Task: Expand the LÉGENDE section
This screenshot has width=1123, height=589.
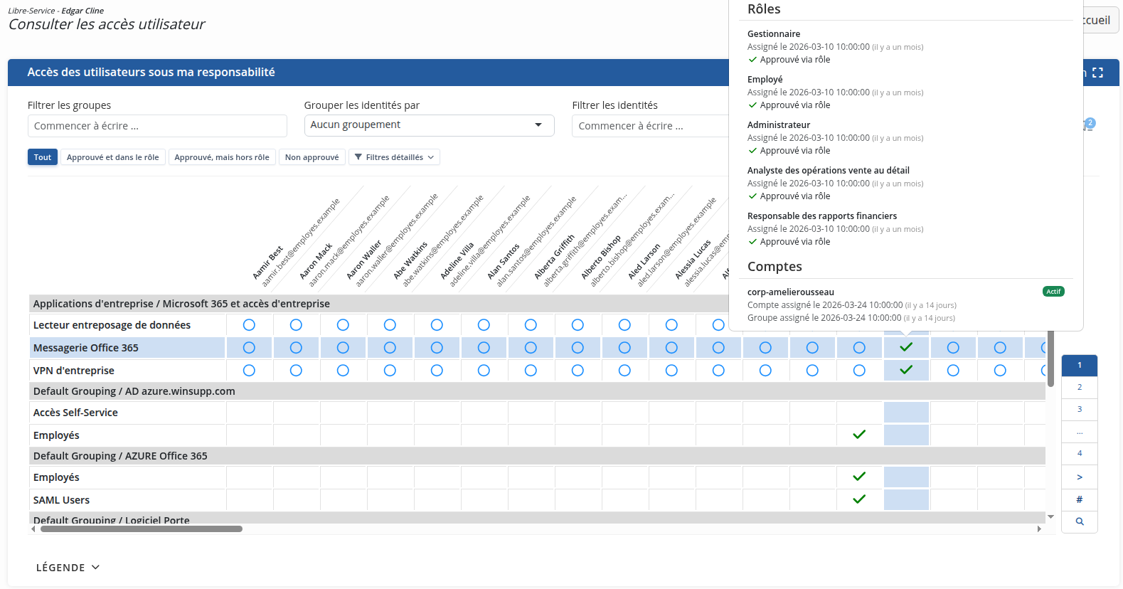Action: 68,568
